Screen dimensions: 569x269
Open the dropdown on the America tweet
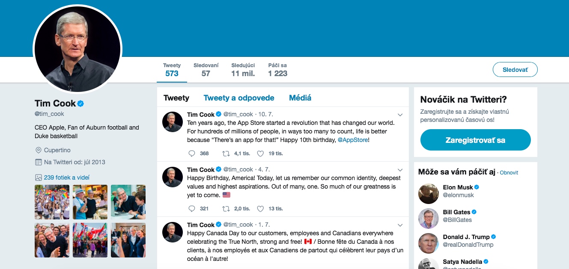coord(400,170)
